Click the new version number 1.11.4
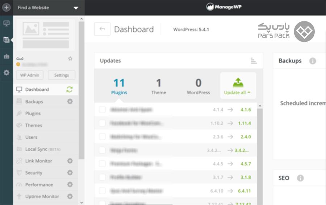The image size is (326, 205). 244,123
